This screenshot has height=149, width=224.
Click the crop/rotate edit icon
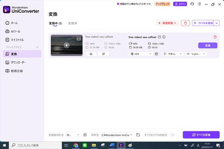click(x=103, y=54)
